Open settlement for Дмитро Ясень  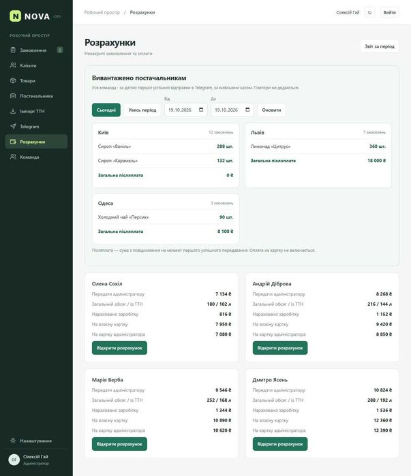280,444
